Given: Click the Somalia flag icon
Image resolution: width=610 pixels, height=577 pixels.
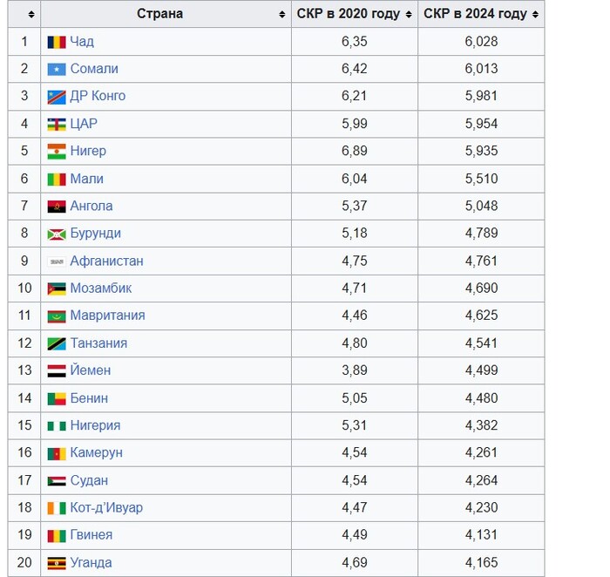Looking at the screenshot, I should [57, 69].
